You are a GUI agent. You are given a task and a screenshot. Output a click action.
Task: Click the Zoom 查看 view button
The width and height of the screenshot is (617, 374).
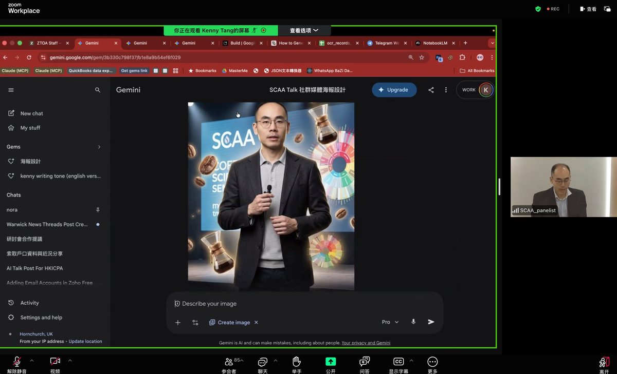[x=588, y=9]
